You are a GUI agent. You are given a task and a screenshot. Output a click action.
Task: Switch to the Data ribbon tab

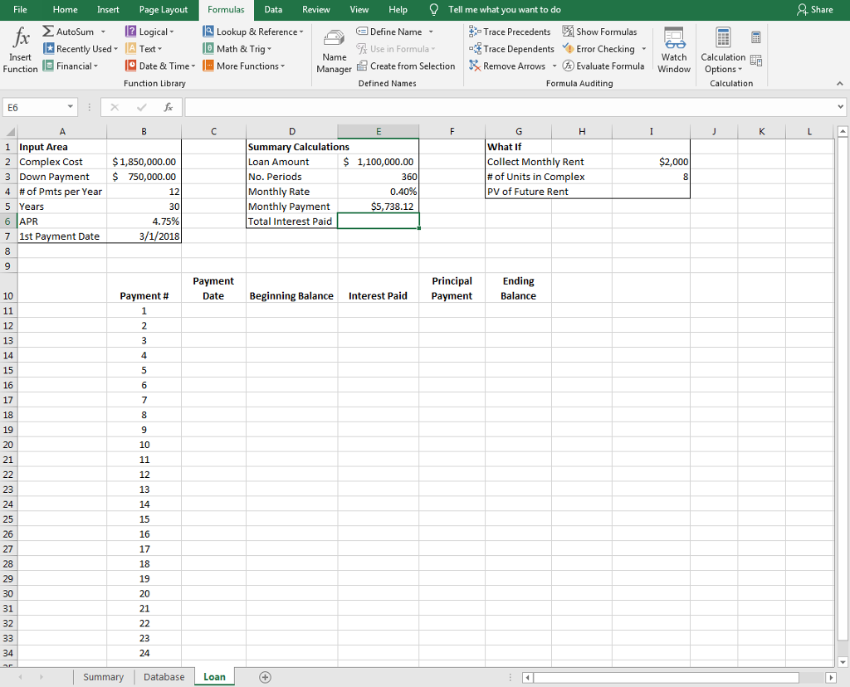pos(273,10)
